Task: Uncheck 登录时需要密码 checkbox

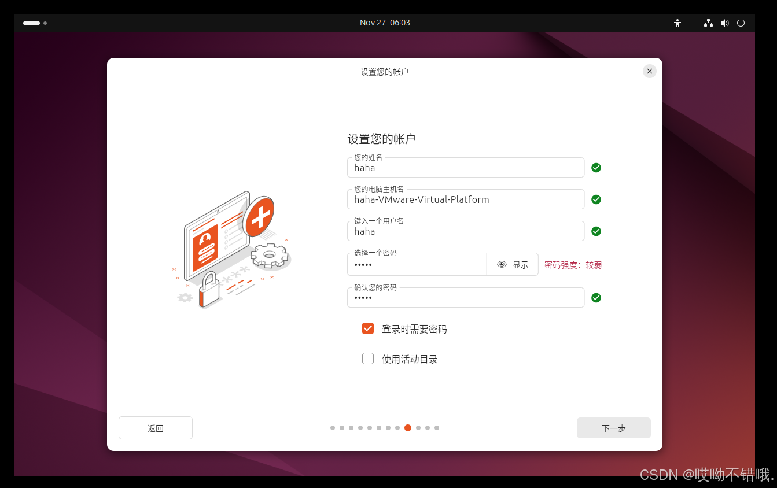Action: pyautogui.click(x=368, y=328)
